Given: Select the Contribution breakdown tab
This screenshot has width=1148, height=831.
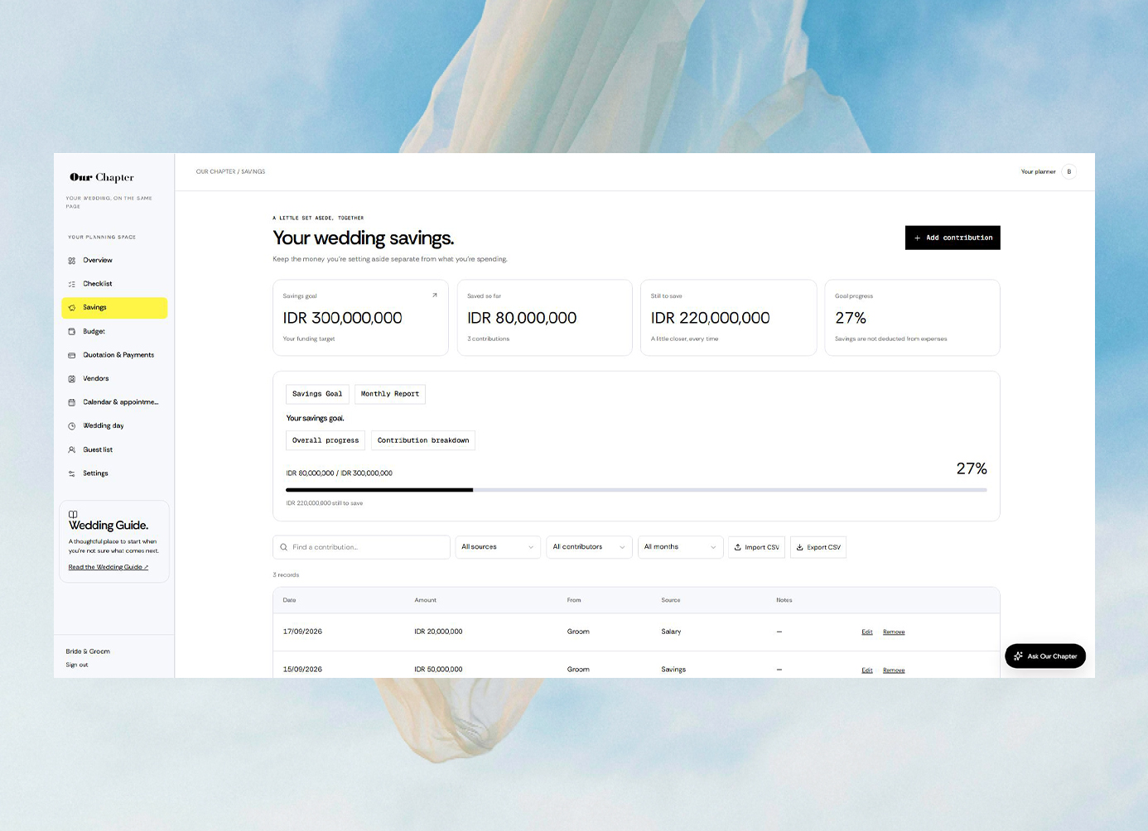Looking at the screenshot, I should (423, 440).
